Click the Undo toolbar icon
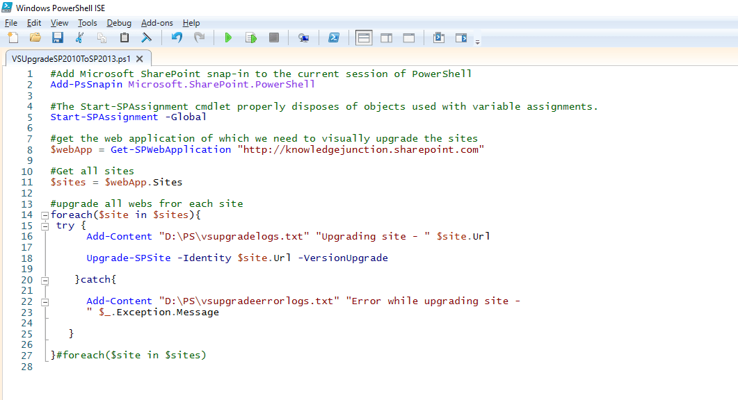 point(178,37)
